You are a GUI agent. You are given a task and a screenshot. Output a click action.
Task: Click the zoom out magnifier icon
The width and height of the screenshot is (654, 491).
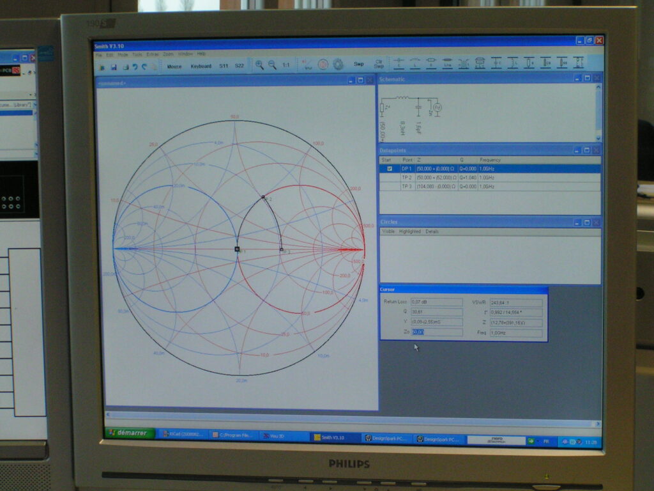coord(272,65)
